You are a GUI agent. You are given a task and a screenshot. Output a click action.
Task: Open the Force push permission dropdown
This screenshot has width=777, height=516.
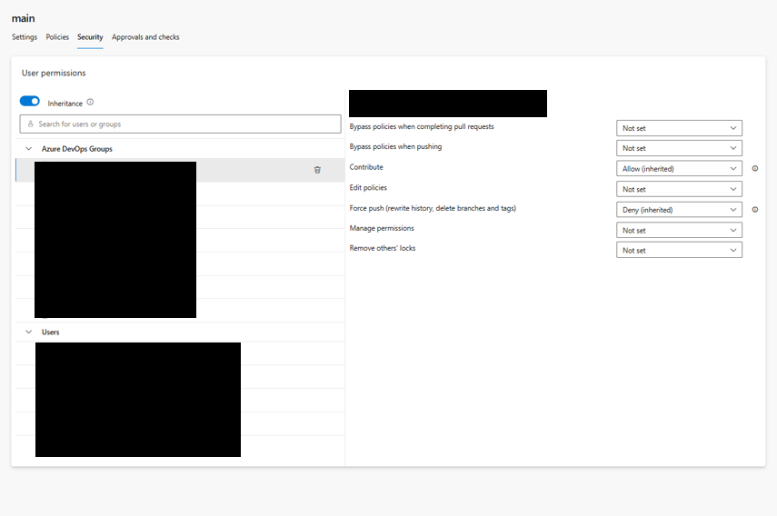679,210
